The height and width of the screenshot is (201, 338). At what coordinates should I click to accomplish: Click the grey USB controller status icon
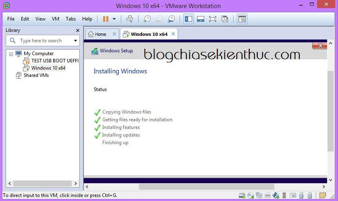(284, 195)
